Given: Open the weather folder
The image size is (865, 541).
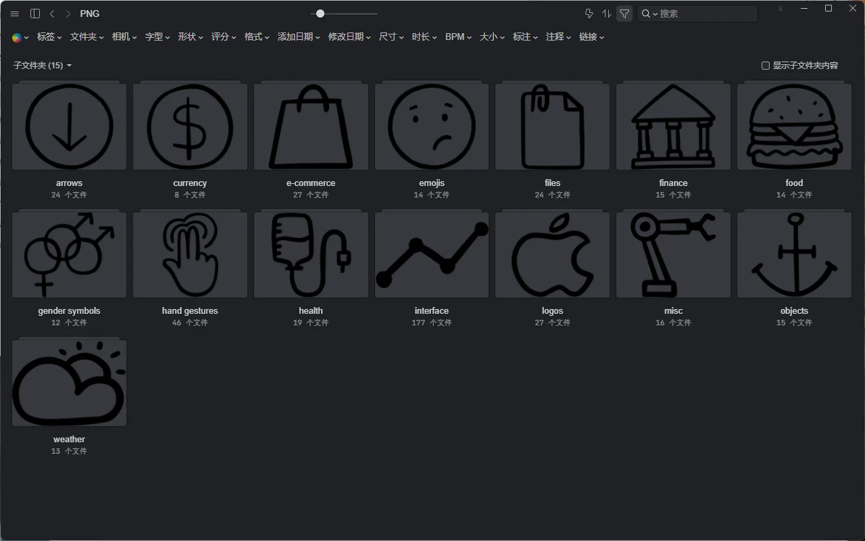Looking at the screenshot, I should point(69,382).
